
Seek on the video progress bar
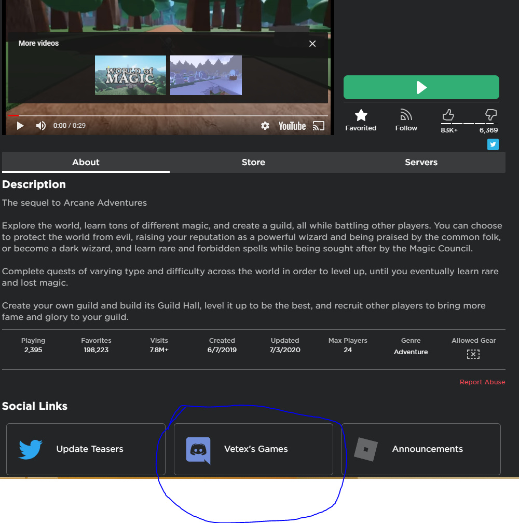168,115
